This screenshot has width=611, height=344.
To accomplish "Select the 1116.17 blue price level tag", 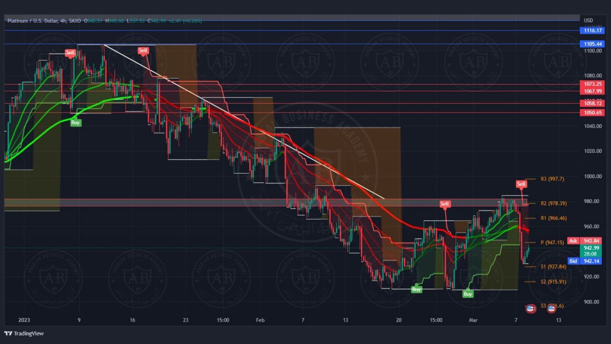I will coord(592,31).
